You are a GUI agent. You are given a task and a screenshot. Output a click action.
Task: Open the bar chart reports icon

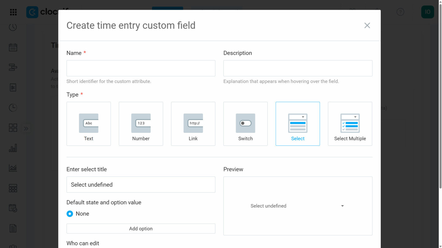pyautogui.click(x=13, y=148)
